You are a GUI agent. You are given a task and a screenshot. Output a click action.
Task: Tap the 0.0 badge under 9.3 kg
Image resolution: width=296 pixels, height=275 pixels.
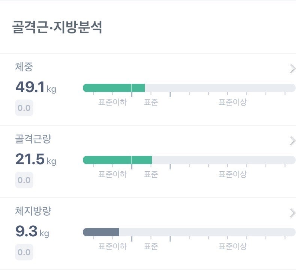point(24,252)
